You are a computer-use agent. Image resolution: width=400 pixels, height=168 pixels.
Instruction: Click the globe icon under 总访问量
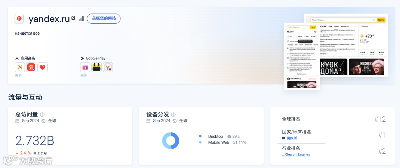click(43, 121)
